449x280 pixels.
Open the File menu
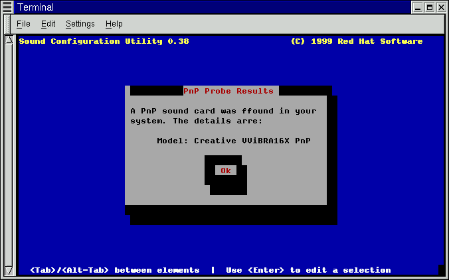[x=23, y=24]
